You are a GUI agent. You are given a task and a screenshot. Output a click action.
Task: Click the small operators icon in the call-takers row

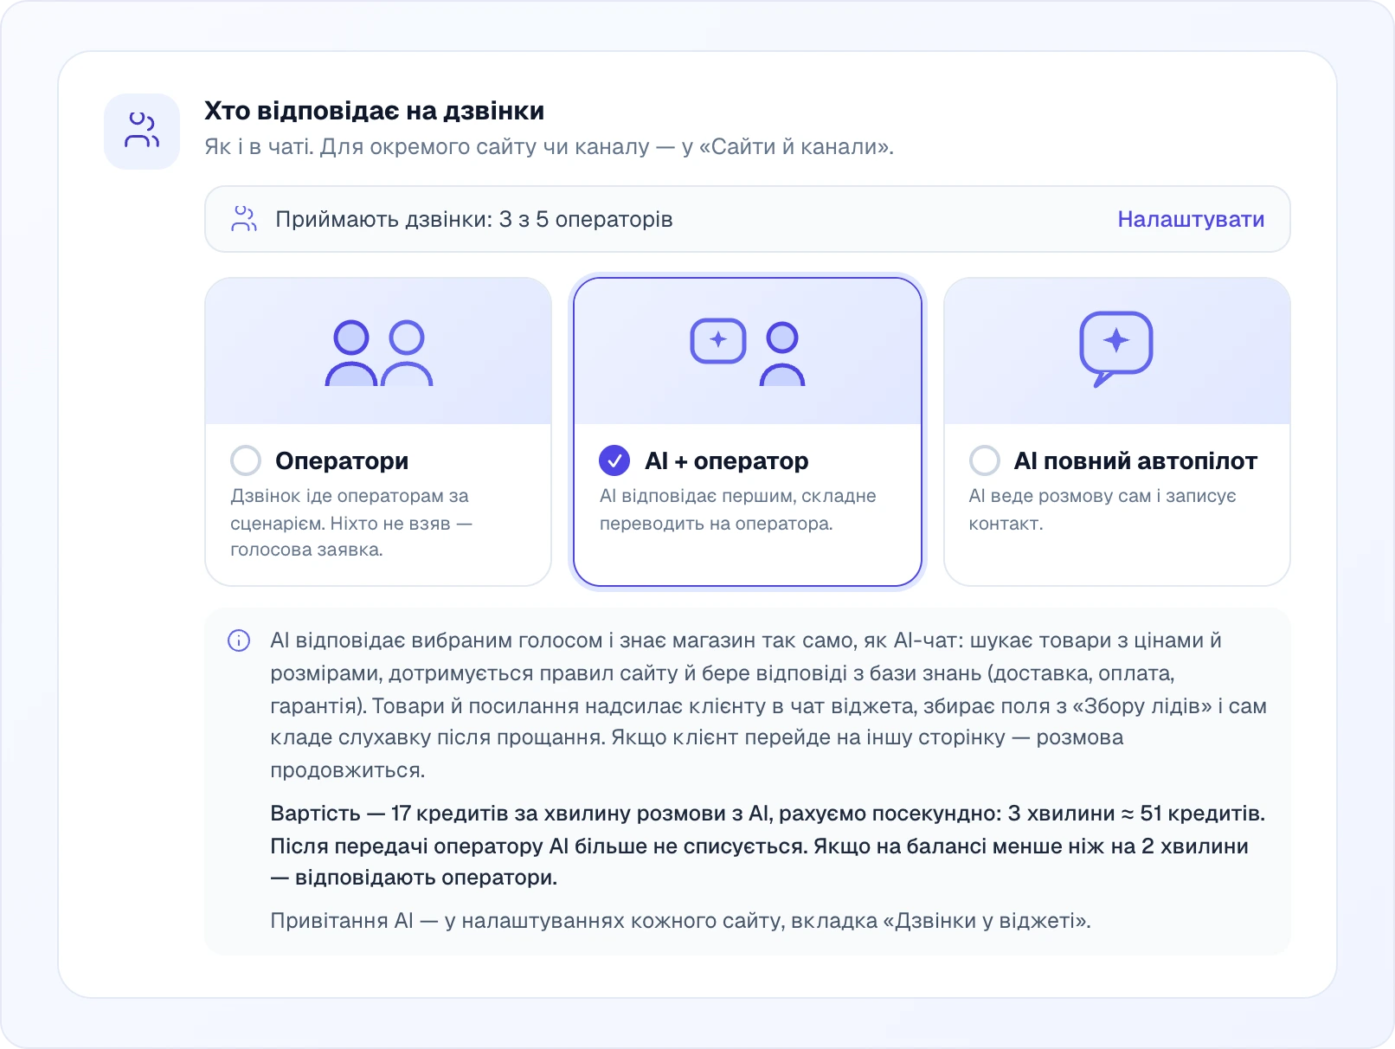click(244, 219)
